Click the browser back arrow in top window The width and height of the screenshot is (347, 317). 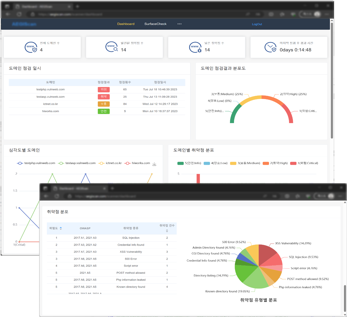pos(8,14)
